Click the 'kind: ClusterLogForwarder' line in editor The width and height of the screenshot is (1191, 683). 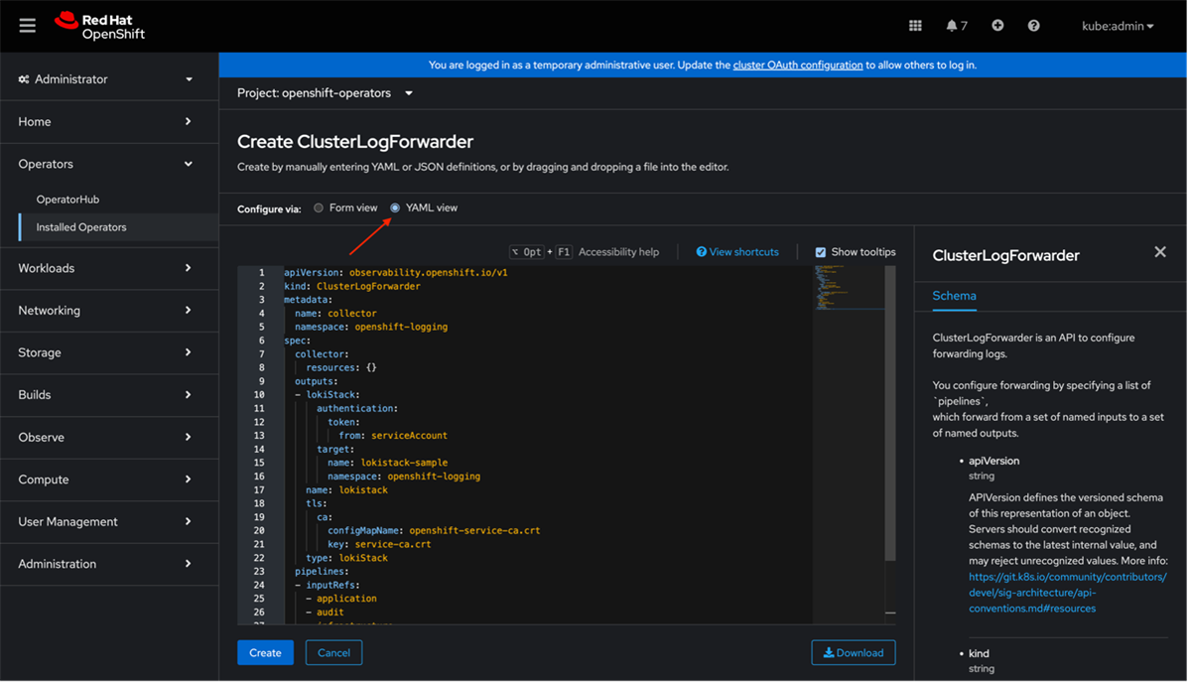(x=351, y=286)
